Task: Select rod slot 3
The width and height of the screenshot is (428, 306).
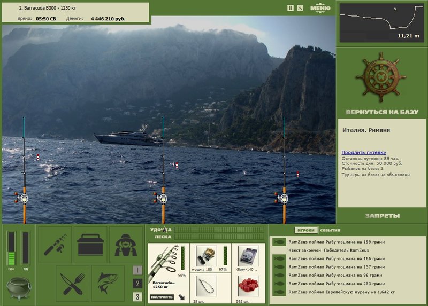Action: coord(137,297)
